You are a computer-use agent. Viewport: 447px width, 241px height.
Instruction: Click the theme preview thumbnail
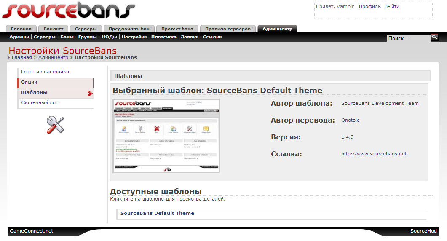166,136
